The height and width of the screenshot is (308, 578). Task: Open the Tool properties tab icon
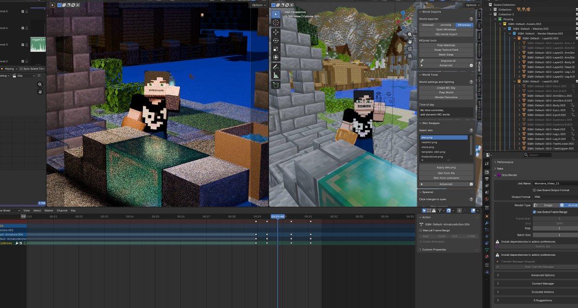click(x=487, y=163)
